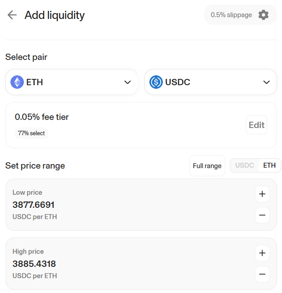Increase high price with plus button

pos(262,253)
